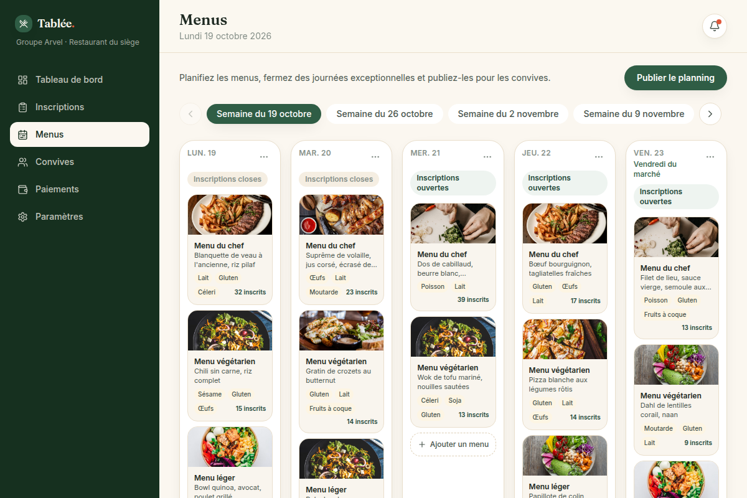Open Thursday's pizza photo
The width and height of the screenshot is (747, 498).
[x=565, y=339]
